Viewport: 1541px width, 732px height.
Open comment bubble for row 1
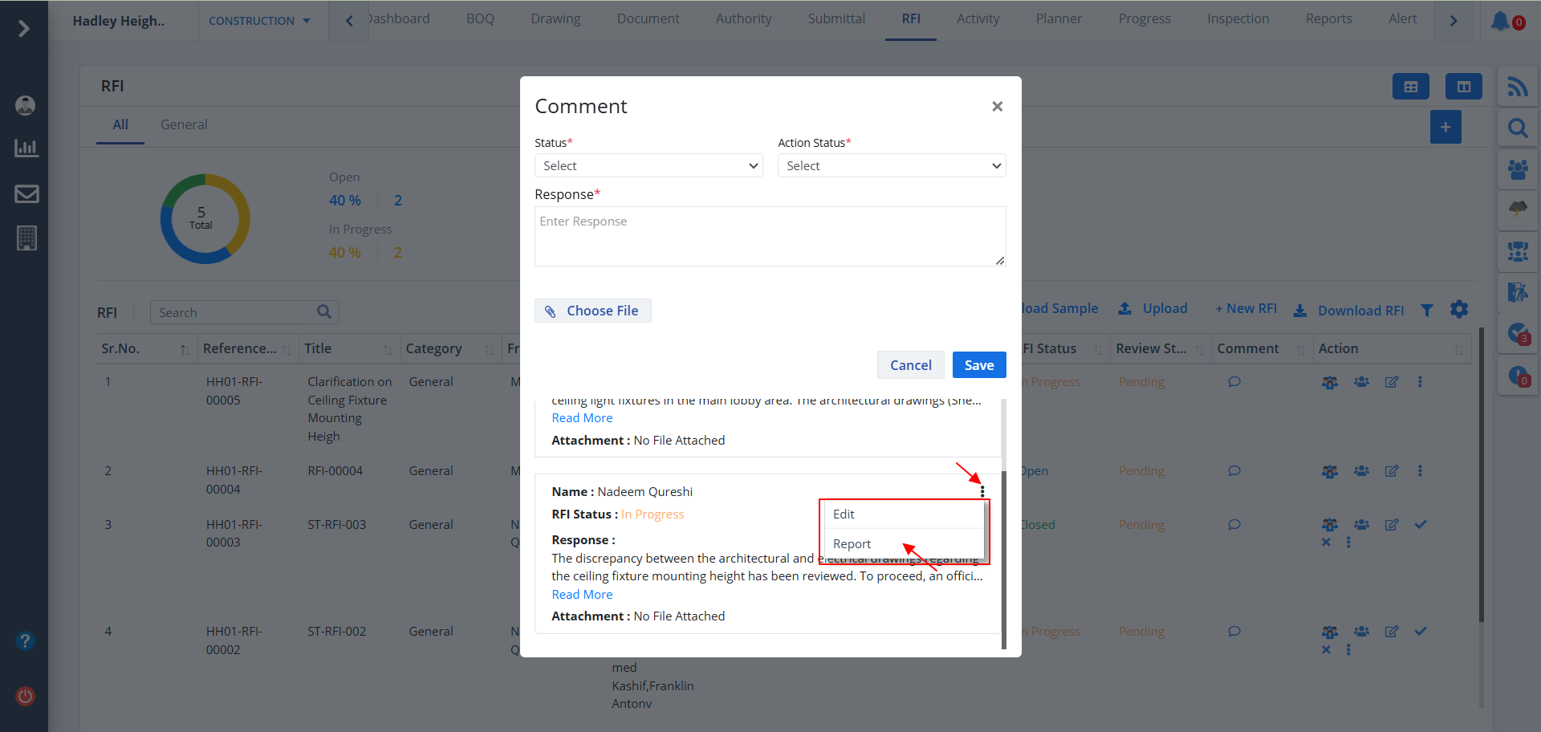click(1234, 382)
